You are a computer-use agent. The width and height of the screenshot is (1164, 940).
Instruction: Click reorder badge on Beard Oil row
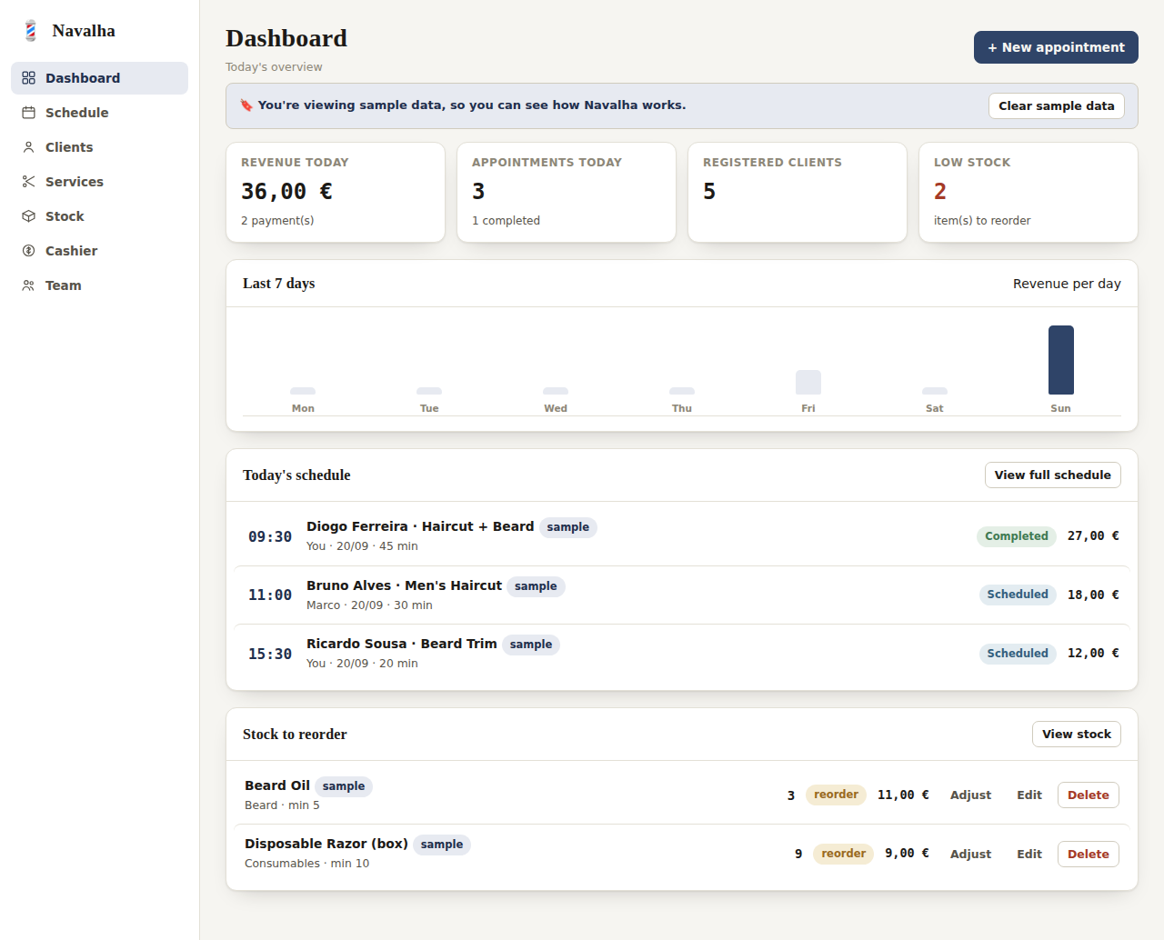pos(836,795)
